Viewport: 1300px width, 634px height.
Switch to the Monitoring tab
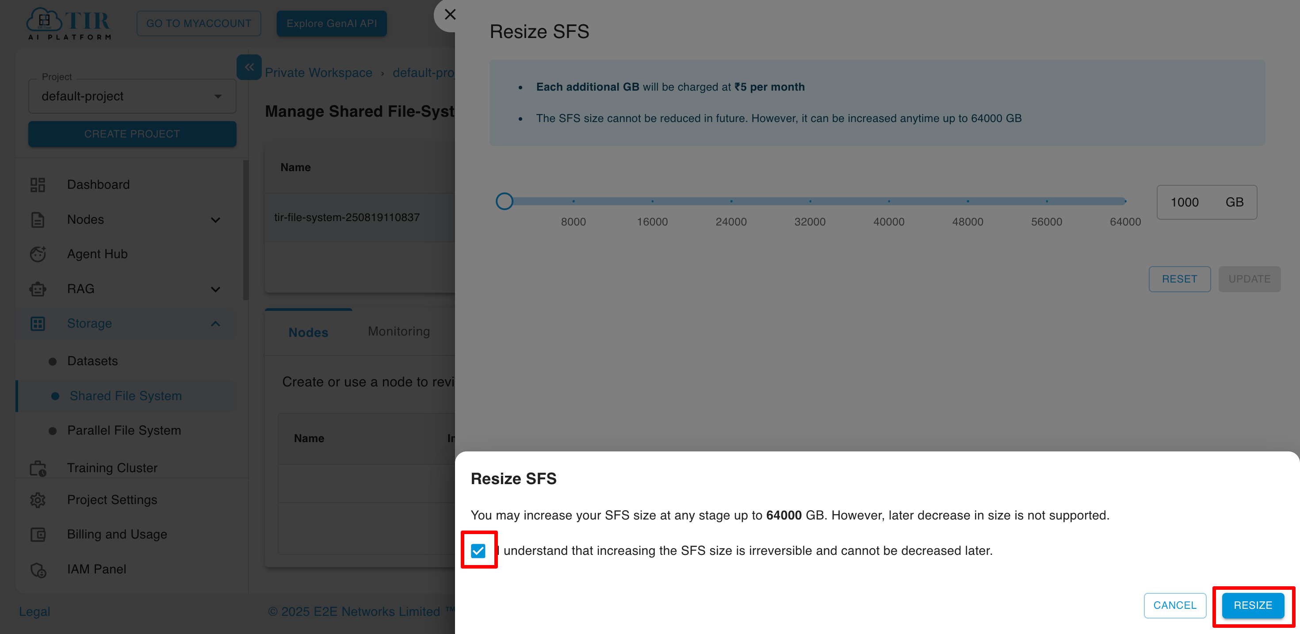pos(399,331)
